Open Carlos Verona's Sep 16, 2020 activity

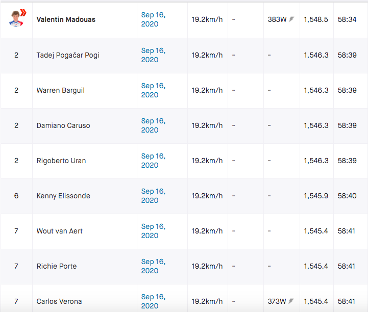pos(153,301)
